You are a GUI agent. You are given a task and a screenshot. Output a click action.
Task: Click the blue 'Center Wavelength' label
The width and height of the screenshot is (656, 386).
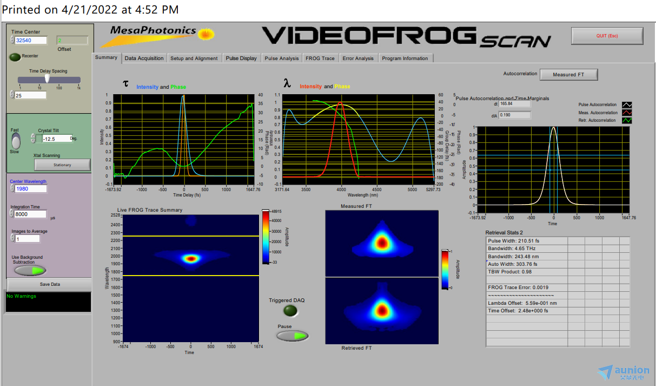(x=28, y=181)
